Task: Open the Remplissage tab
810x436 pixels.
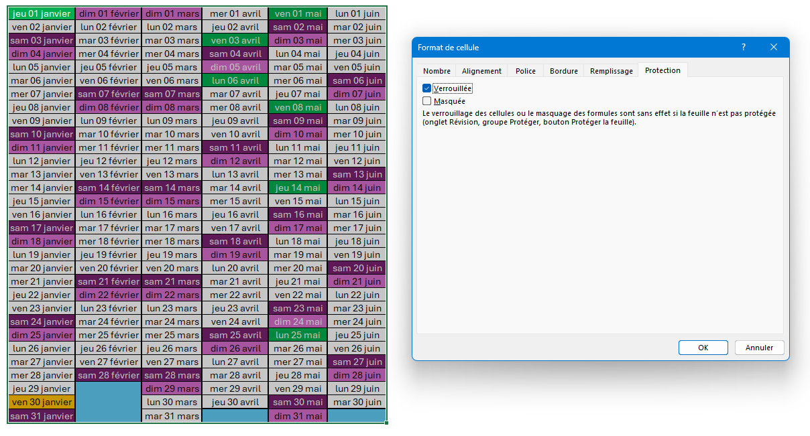Action: click(x=611, y=71)
